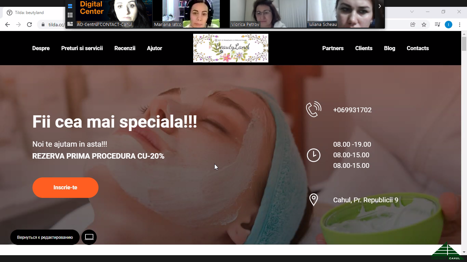Open the Recenzii navigation link
467x262 pixels.
click(125, 48)
